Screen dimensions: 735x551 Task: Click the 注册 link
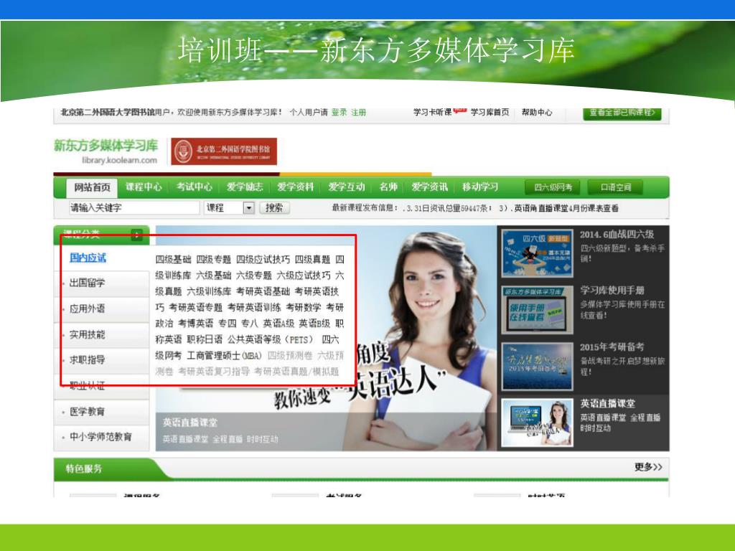click(x=359, y=113)
